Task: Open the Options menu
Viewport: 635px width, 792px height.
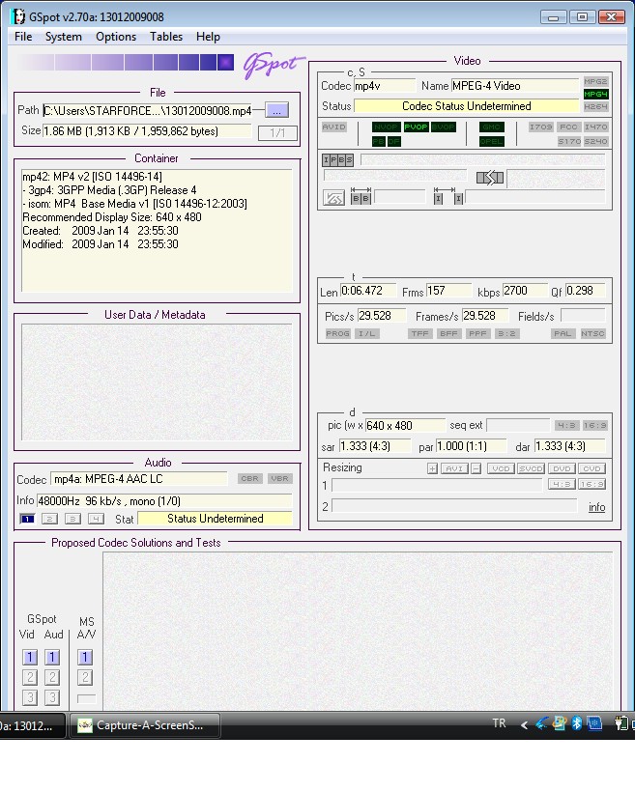Action: coord(116,37)
